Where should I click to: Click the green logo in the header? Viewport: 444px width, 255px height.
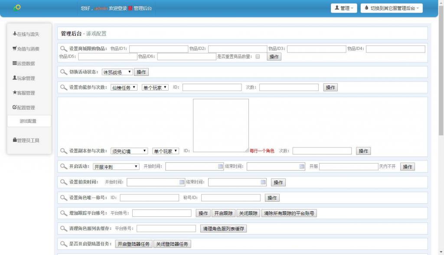(17, 8)
